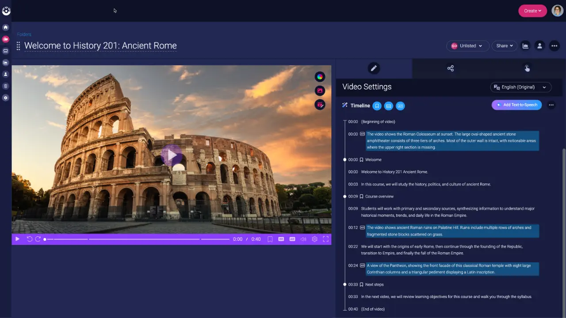Click the Create button

[532, 11]
